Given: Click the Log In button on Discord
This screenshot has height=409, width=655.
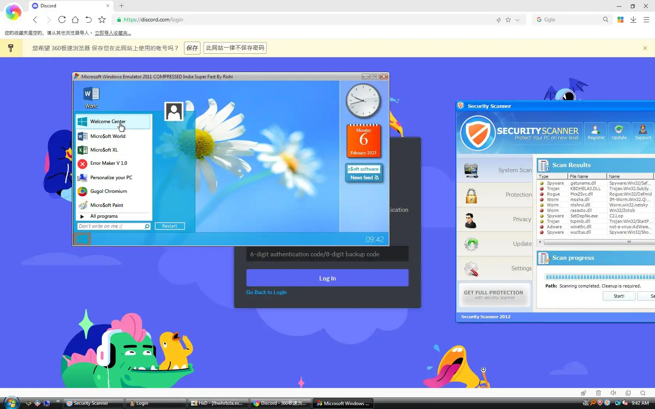Looking at the screenshot, I should [x=327, y=278].
